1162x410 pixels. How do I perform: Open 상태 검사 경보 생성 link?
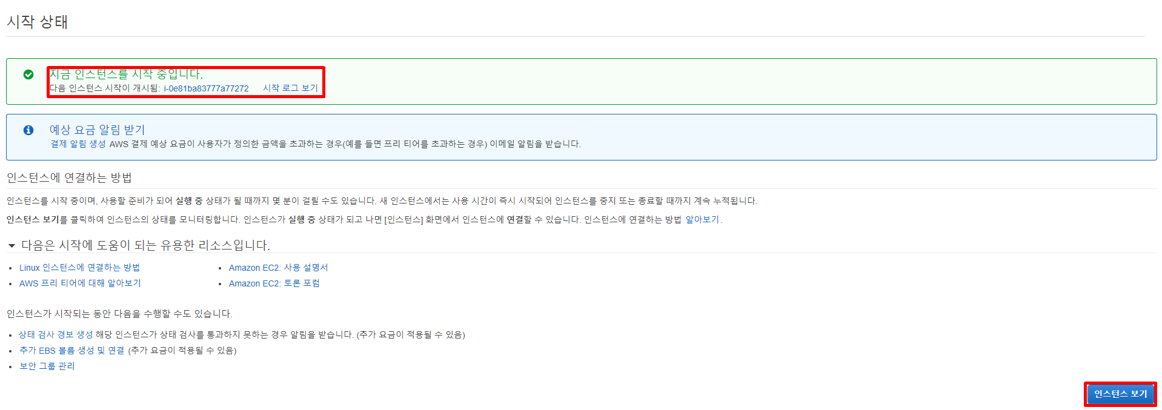pos(56,335)
